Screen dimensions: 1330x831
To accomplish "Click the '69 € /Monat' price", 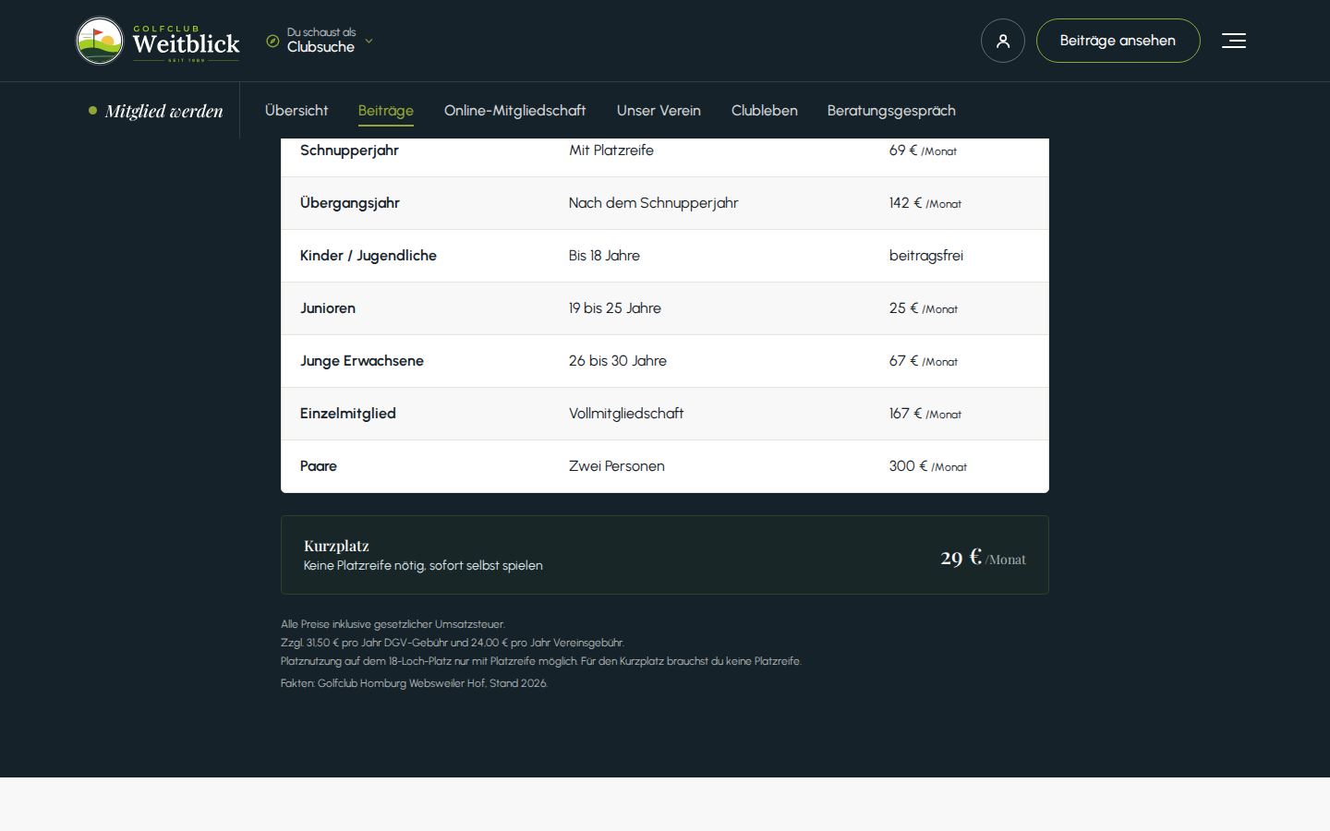I will 923,151.
